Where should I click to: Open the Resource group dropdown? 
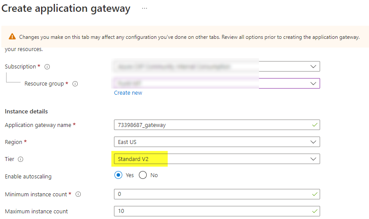(x=313, y=83)
